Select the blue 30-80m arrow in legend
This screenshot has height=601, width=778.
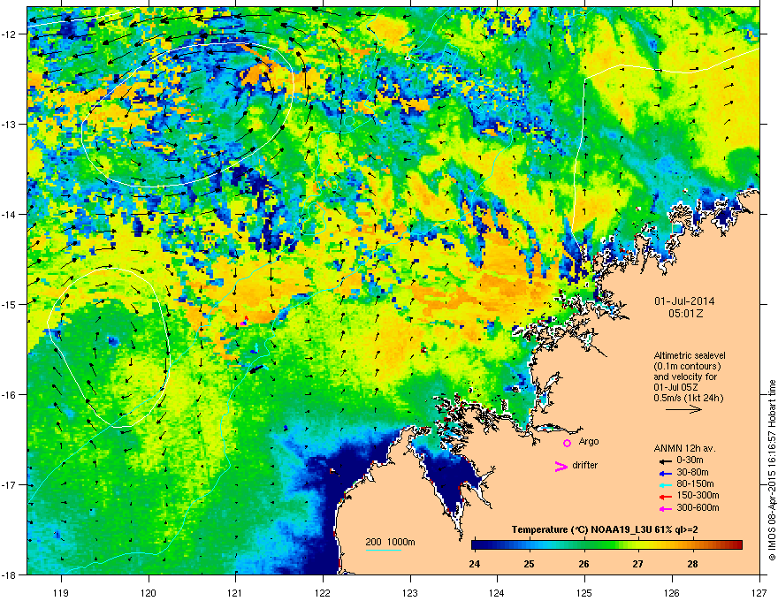(x=666, y=473)
